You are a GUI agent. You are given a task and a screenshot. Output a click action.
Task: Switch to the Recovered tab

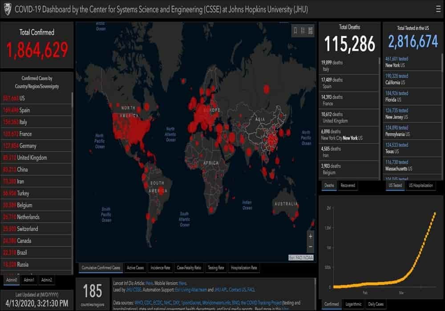(348, 186)
